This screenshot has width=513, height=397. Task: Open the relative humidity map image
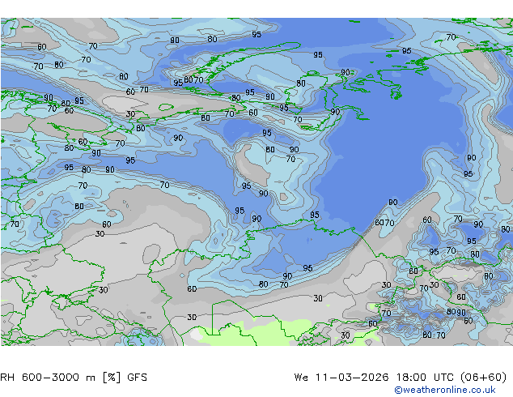point(256,181)
